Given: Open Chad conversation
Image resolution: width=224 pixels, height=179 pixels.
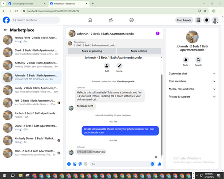Looking at the screenshot, I should 31,52.
